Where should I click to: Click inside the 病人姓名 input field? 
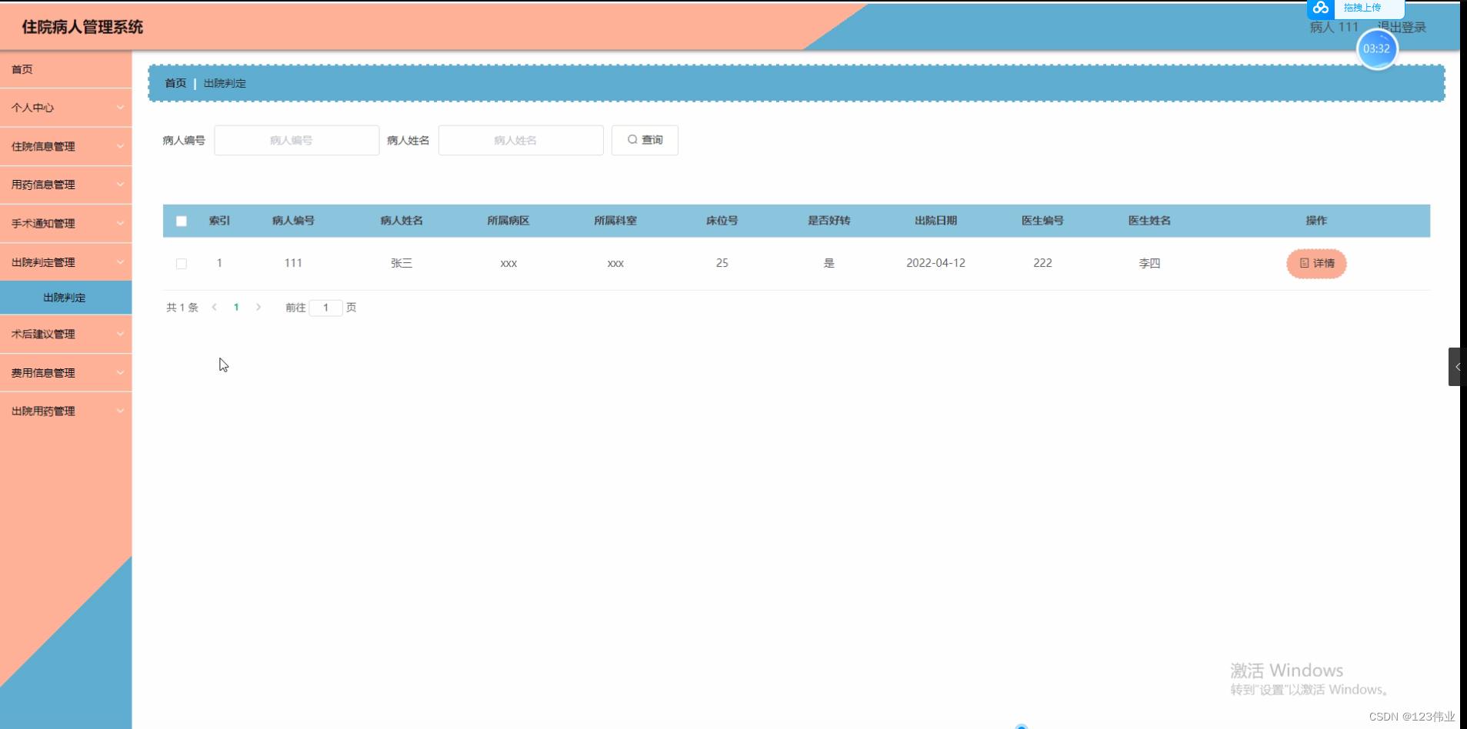[520, 140]
